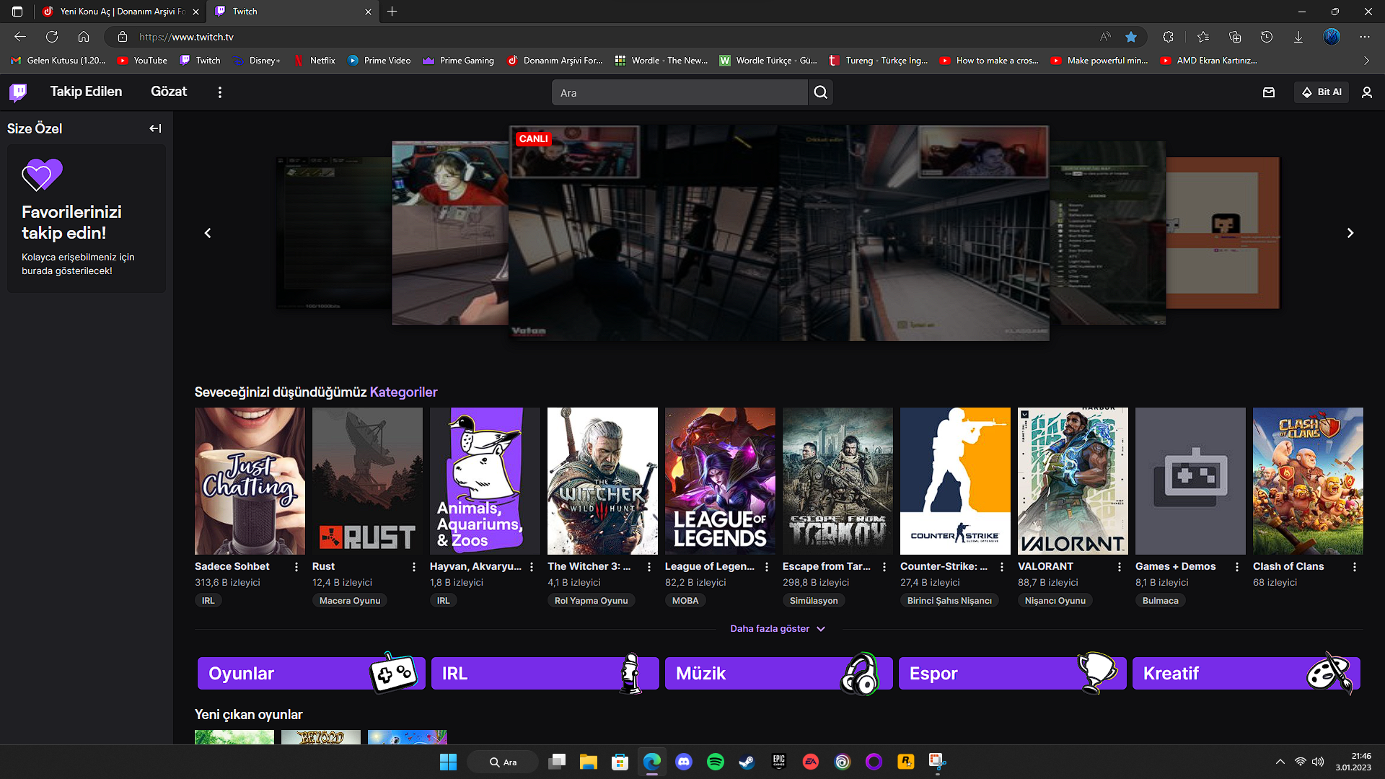Viewport: 1385px width, 779px height.
Task: Open the Netflix bookmark
Action: tap(315, 61)
